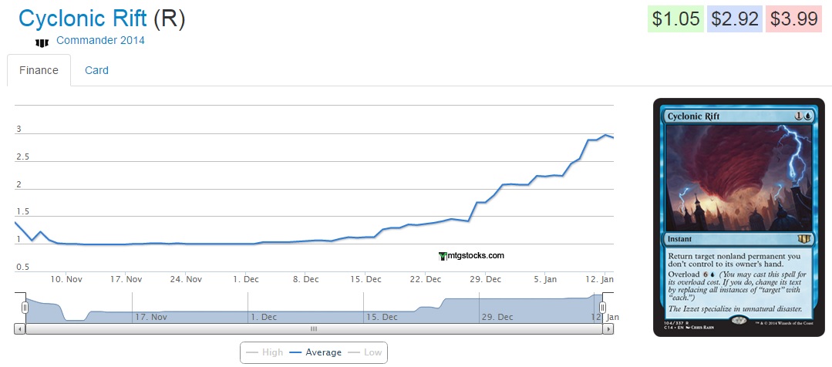Follow the Commander 2014 set link
832x367 pixels.
click(100, 40)
